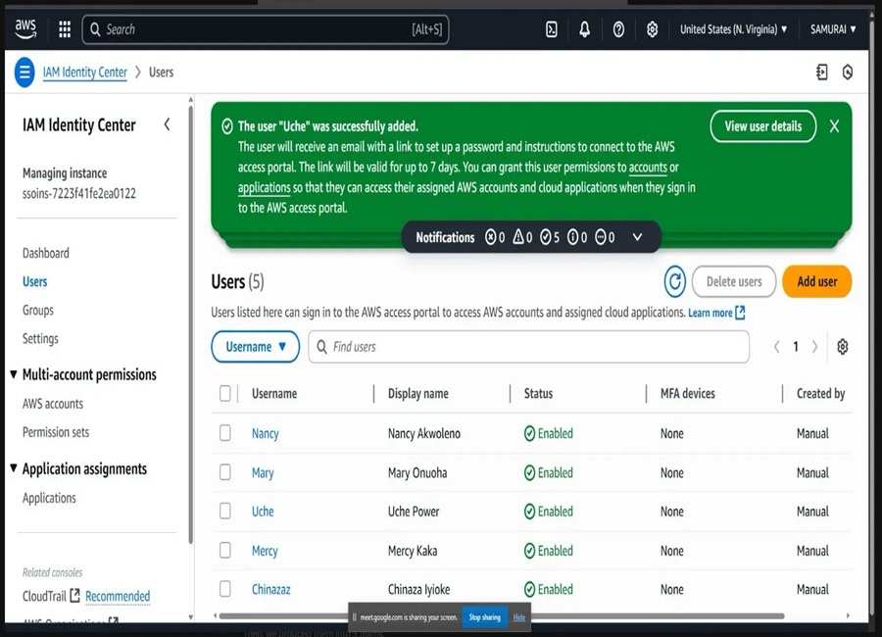Open the help question mark menu

pos(618,29)
